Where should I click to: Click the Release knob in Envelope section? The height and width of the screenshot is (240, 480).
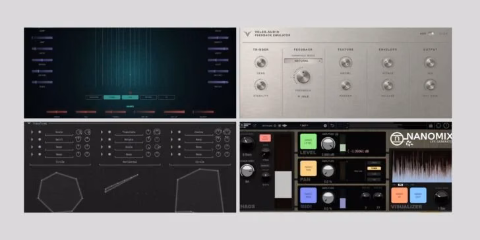(388, 85)
